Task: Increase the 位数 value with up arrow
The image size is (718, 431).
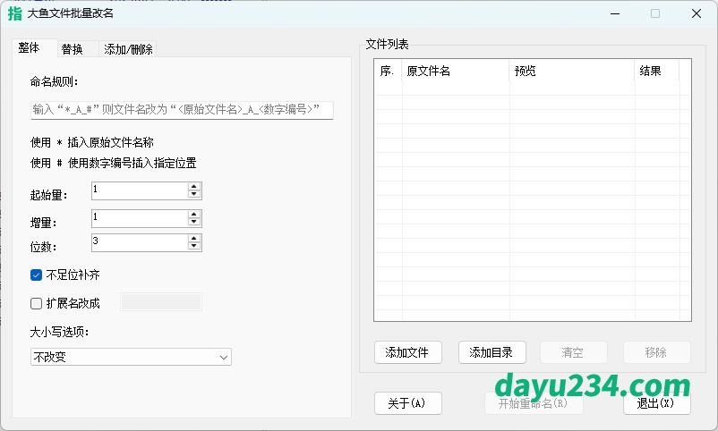Action: [x=194, y=239]
